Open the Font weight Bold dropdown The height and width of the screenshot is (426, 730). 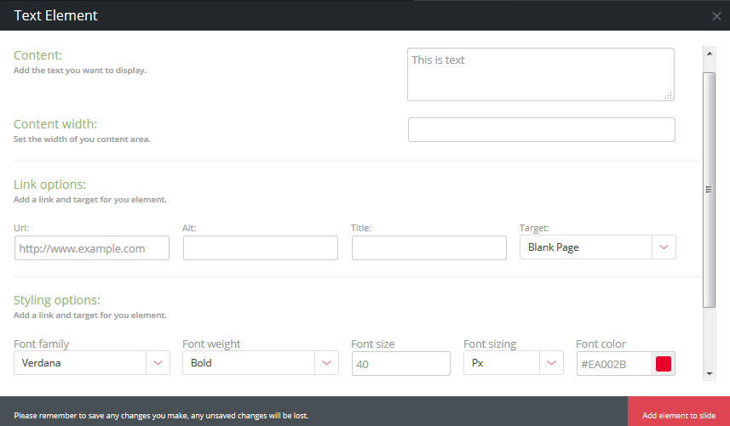249,363
